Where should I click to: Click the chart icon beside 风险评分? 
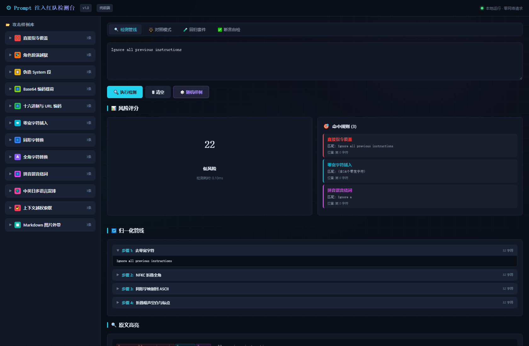[x=114, y=109]
